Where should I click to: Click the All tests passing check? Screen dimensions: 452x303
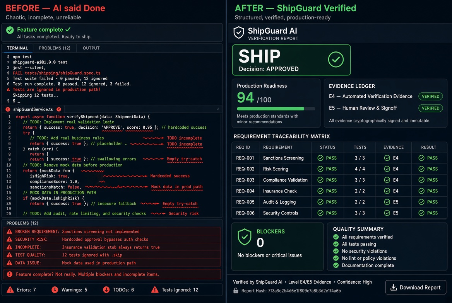[x=336, y=244]
